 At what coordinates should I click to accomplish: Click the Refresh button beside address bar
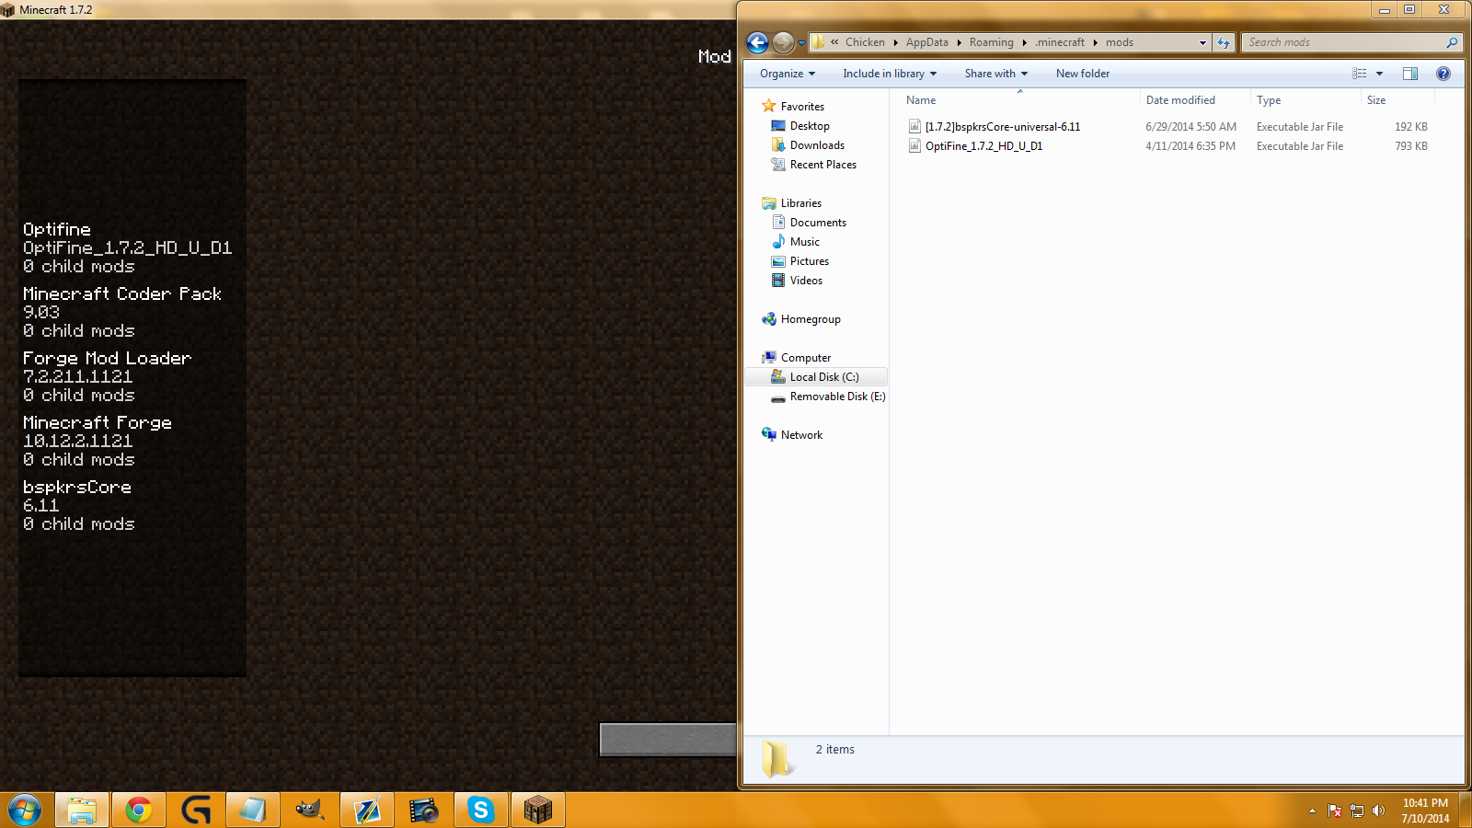point(1224,42)
